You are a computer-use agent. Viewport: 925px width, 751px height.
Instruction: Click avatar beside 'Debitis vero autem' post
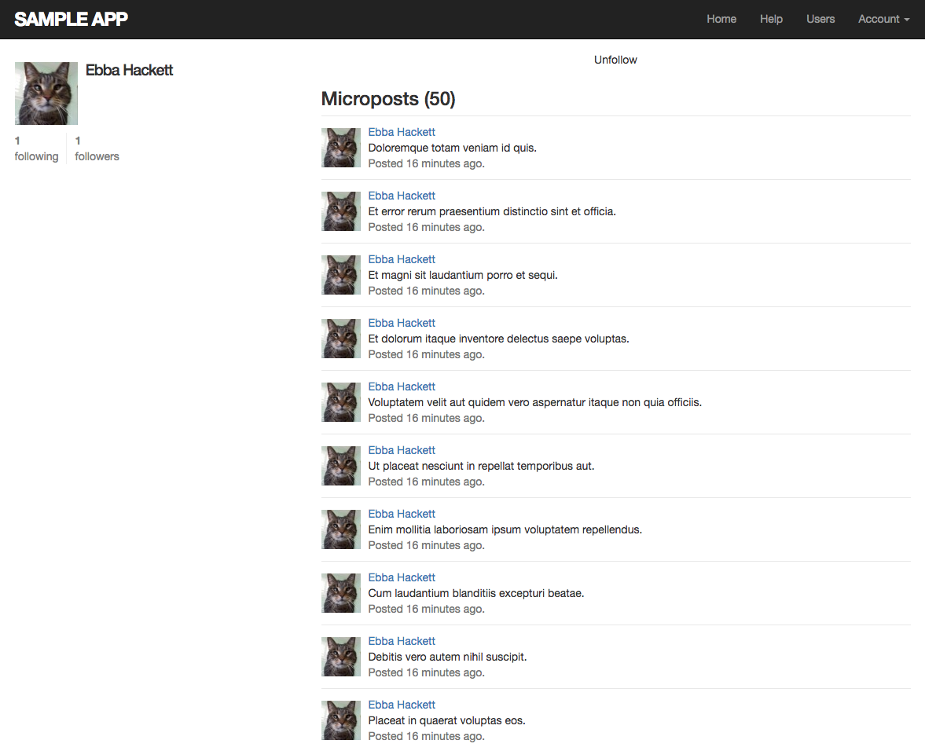point(341,657)
